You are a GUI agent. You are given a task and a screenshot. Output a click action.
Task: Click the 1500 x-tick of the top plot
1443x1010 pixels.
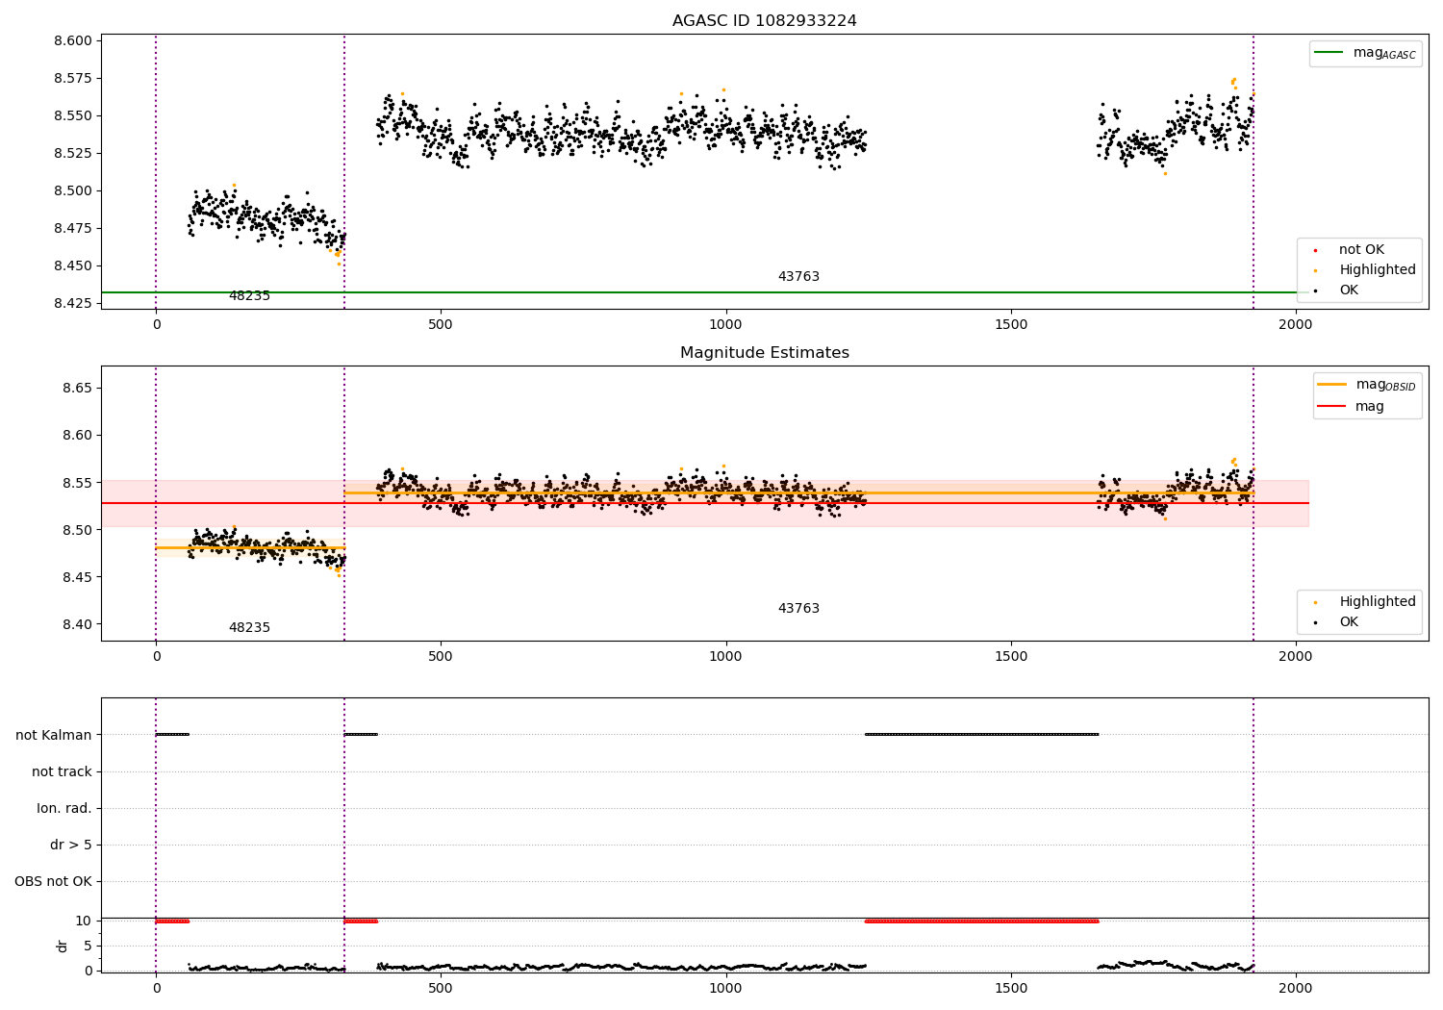1011,325
